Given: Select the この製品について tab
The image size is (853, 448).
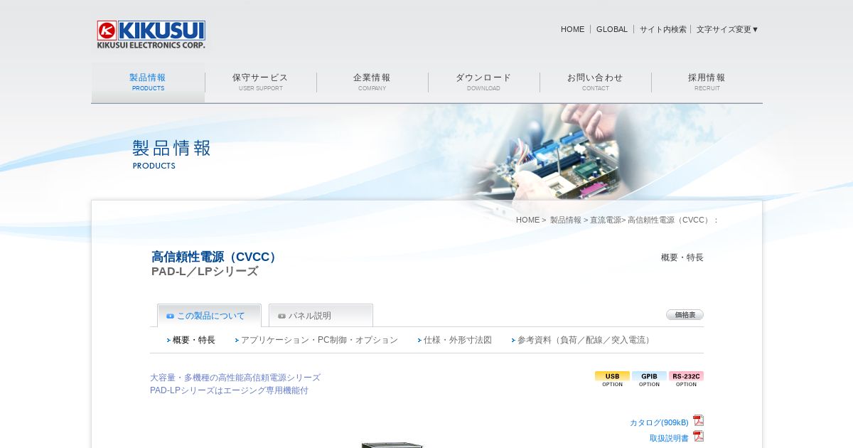Looking at the screenshot, I should point(209,316).
